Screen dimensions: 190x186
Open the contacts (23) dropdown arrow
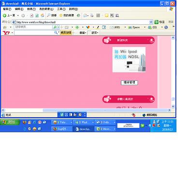coord(162,27)
